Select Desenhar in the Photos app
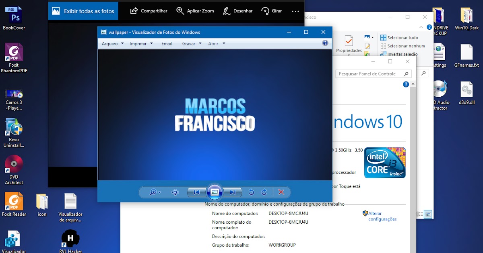This screenshot has width=483, height=253. click(238, 11)
